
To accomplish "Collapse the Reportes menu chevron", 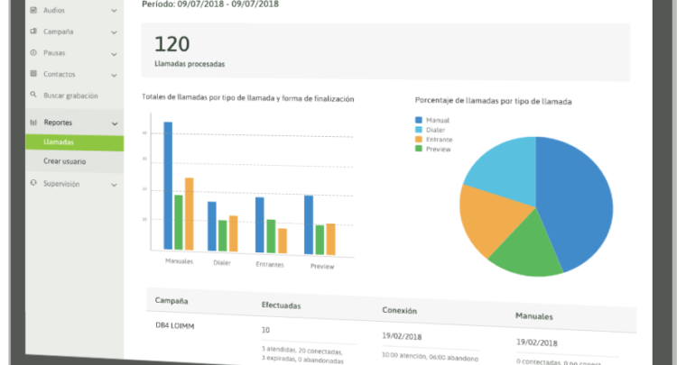I will point(114,123).
